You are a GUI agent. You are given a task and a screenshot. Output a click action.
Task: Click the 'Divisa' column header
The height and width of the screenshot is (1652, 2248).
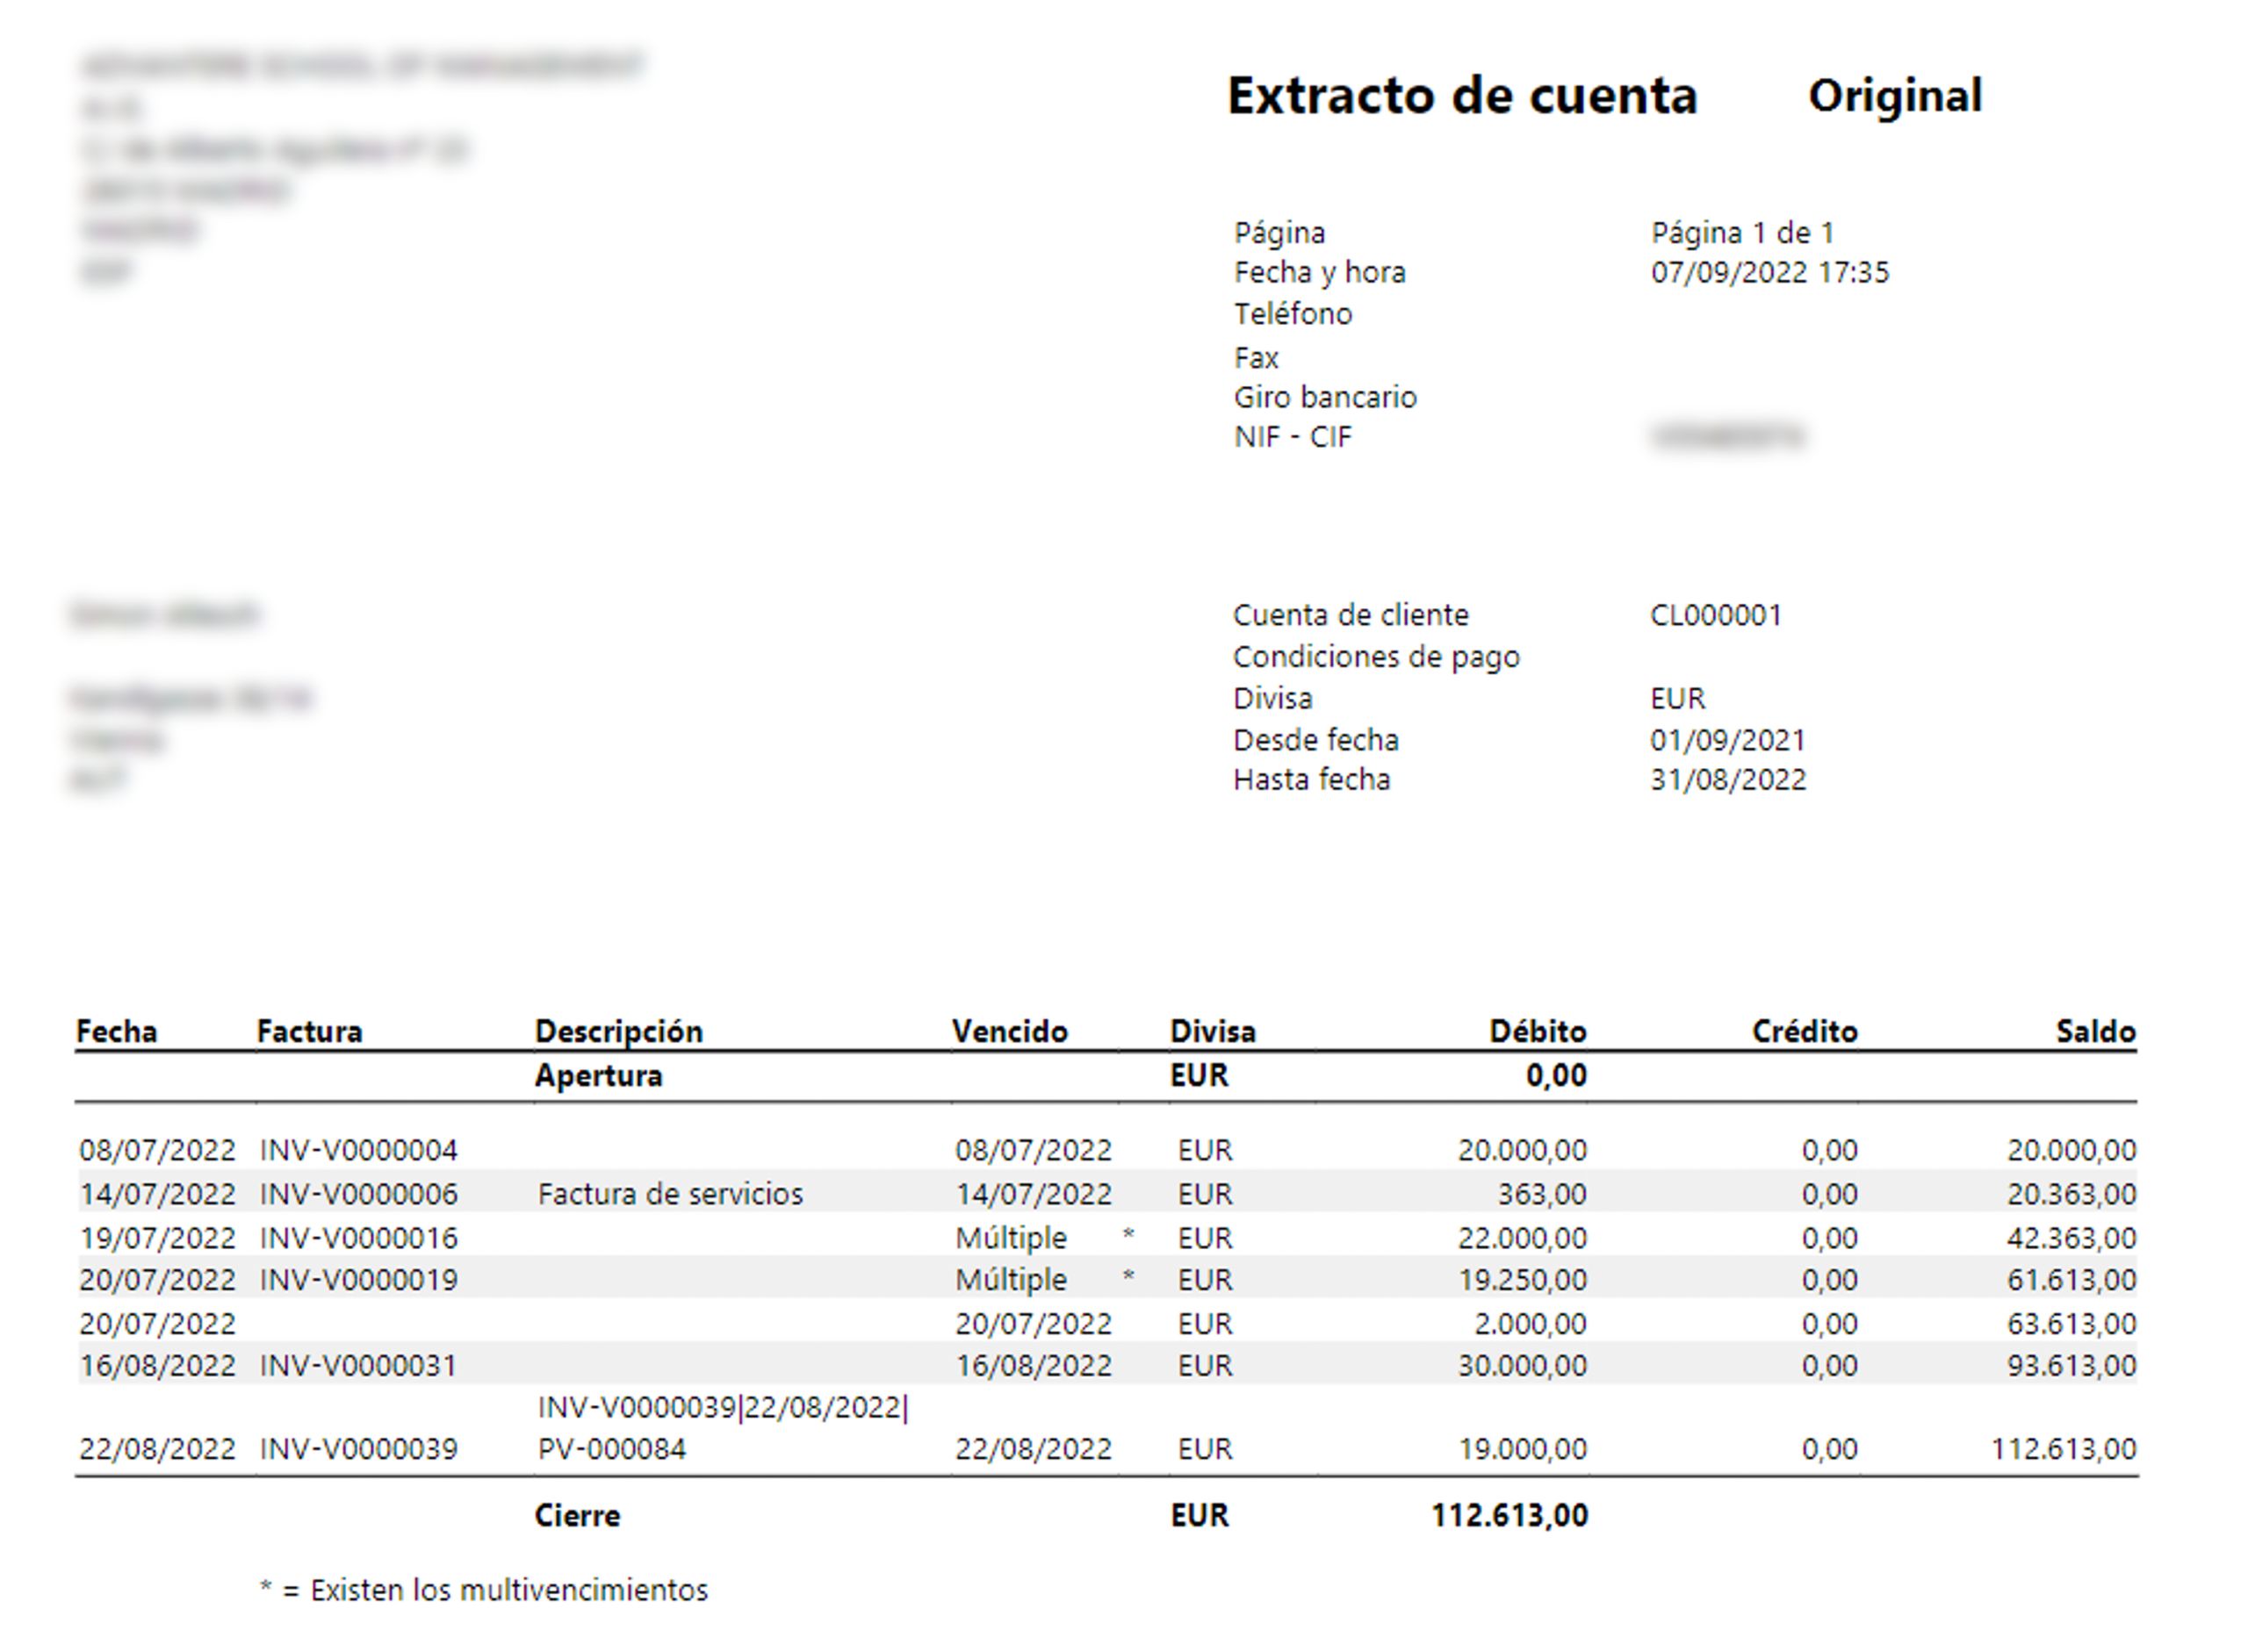point(1213,1031)
